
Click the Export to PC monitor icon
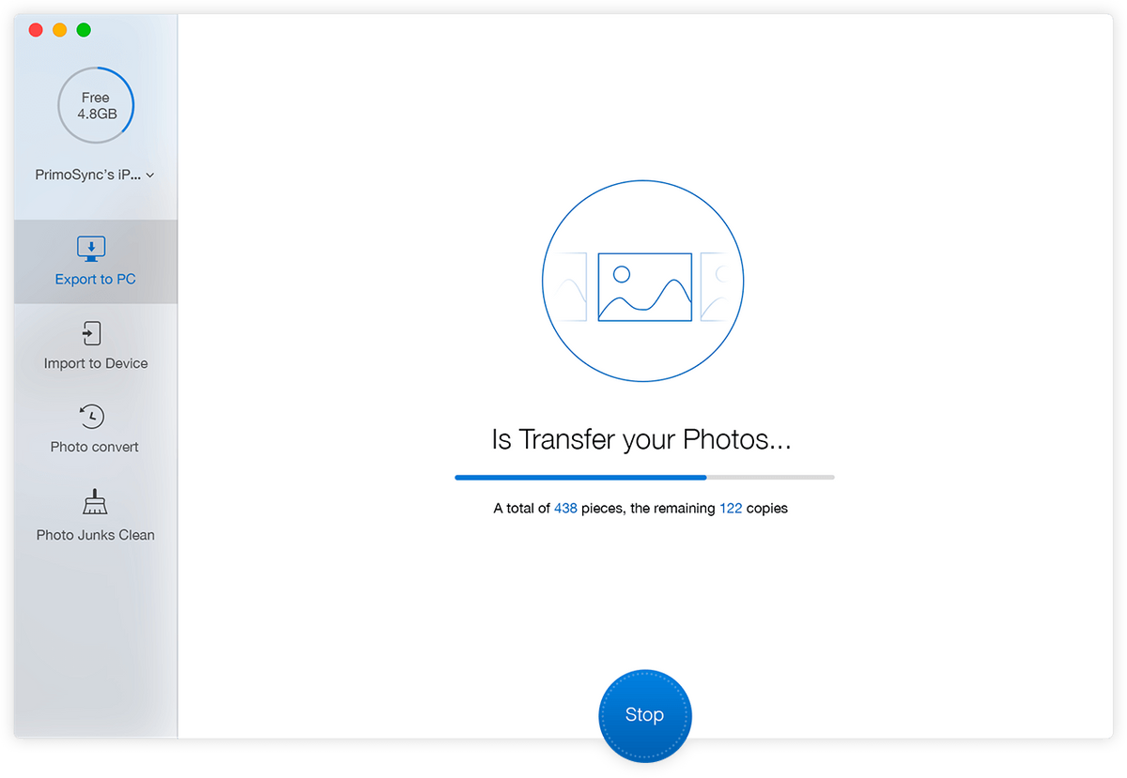pos(91,249)
